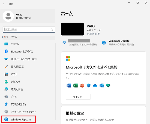Click the VAIO user avatar icon

pyautogui.click(x=8, y=16)
